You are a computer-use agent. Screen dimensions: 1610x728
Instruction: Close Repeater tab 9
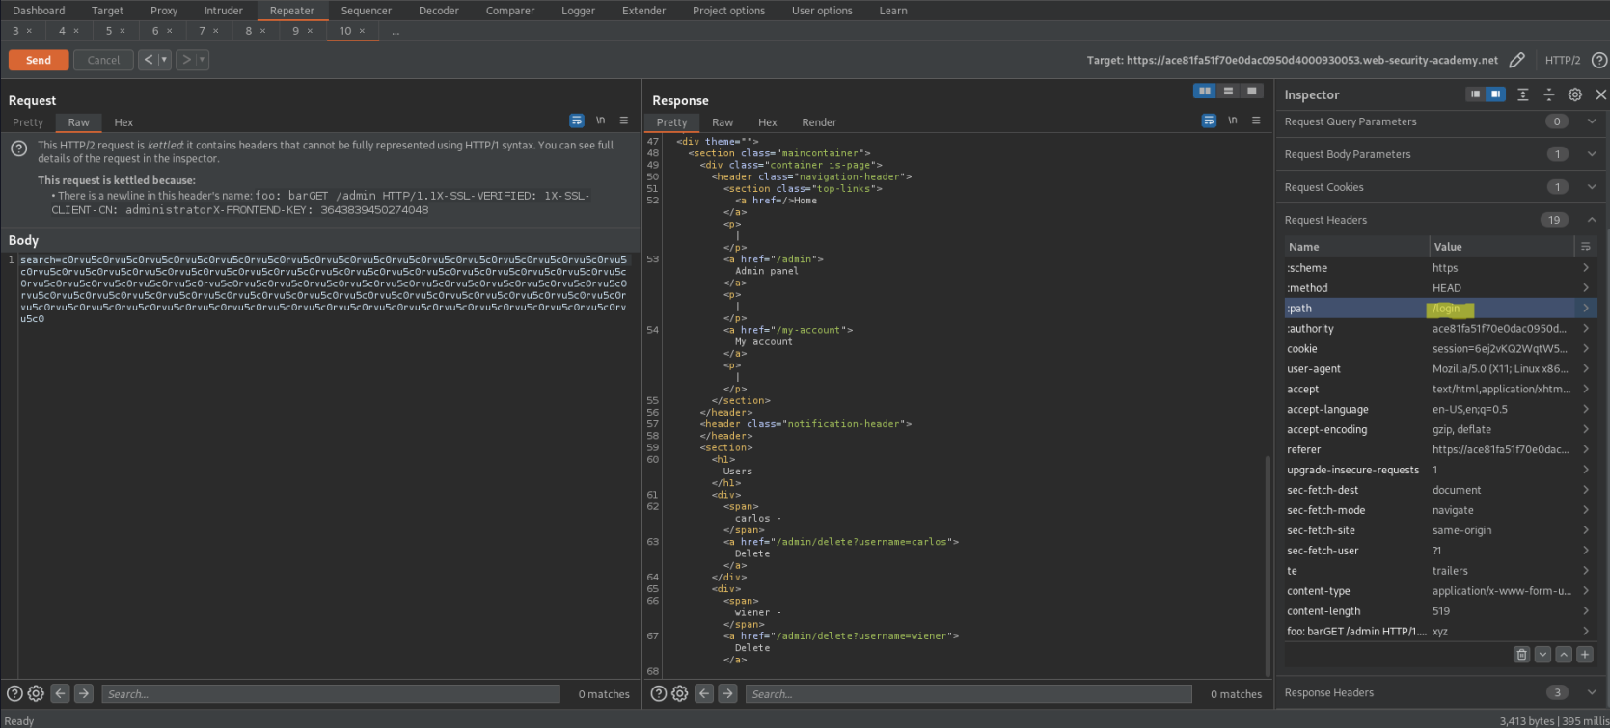click(310, 31)
